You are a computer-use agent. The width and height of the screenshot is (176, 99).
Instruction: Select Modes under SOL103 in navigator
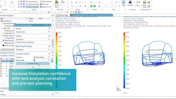[10, 31]
